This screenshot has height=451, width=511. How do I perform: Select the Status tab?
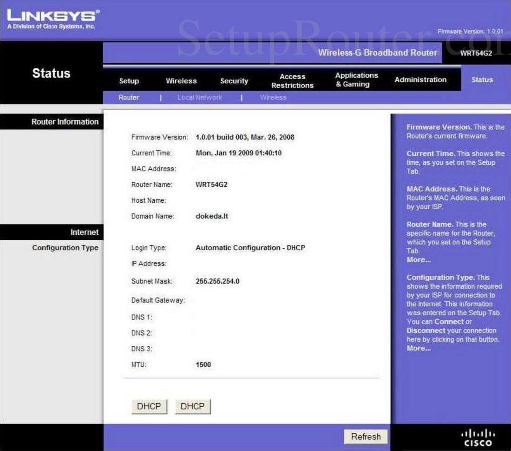pos(482,80)
